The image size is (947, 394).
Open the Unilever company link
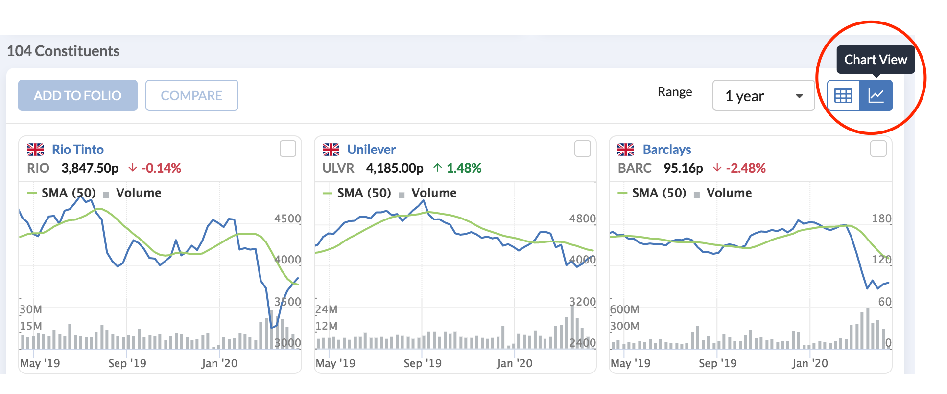pyautogui.click(x=372, y=150)
